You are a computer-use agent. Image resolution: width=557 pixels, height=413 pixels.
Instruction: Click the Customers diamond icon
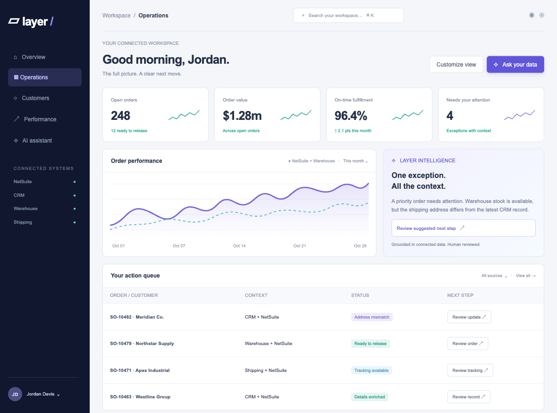pos(15,98)
